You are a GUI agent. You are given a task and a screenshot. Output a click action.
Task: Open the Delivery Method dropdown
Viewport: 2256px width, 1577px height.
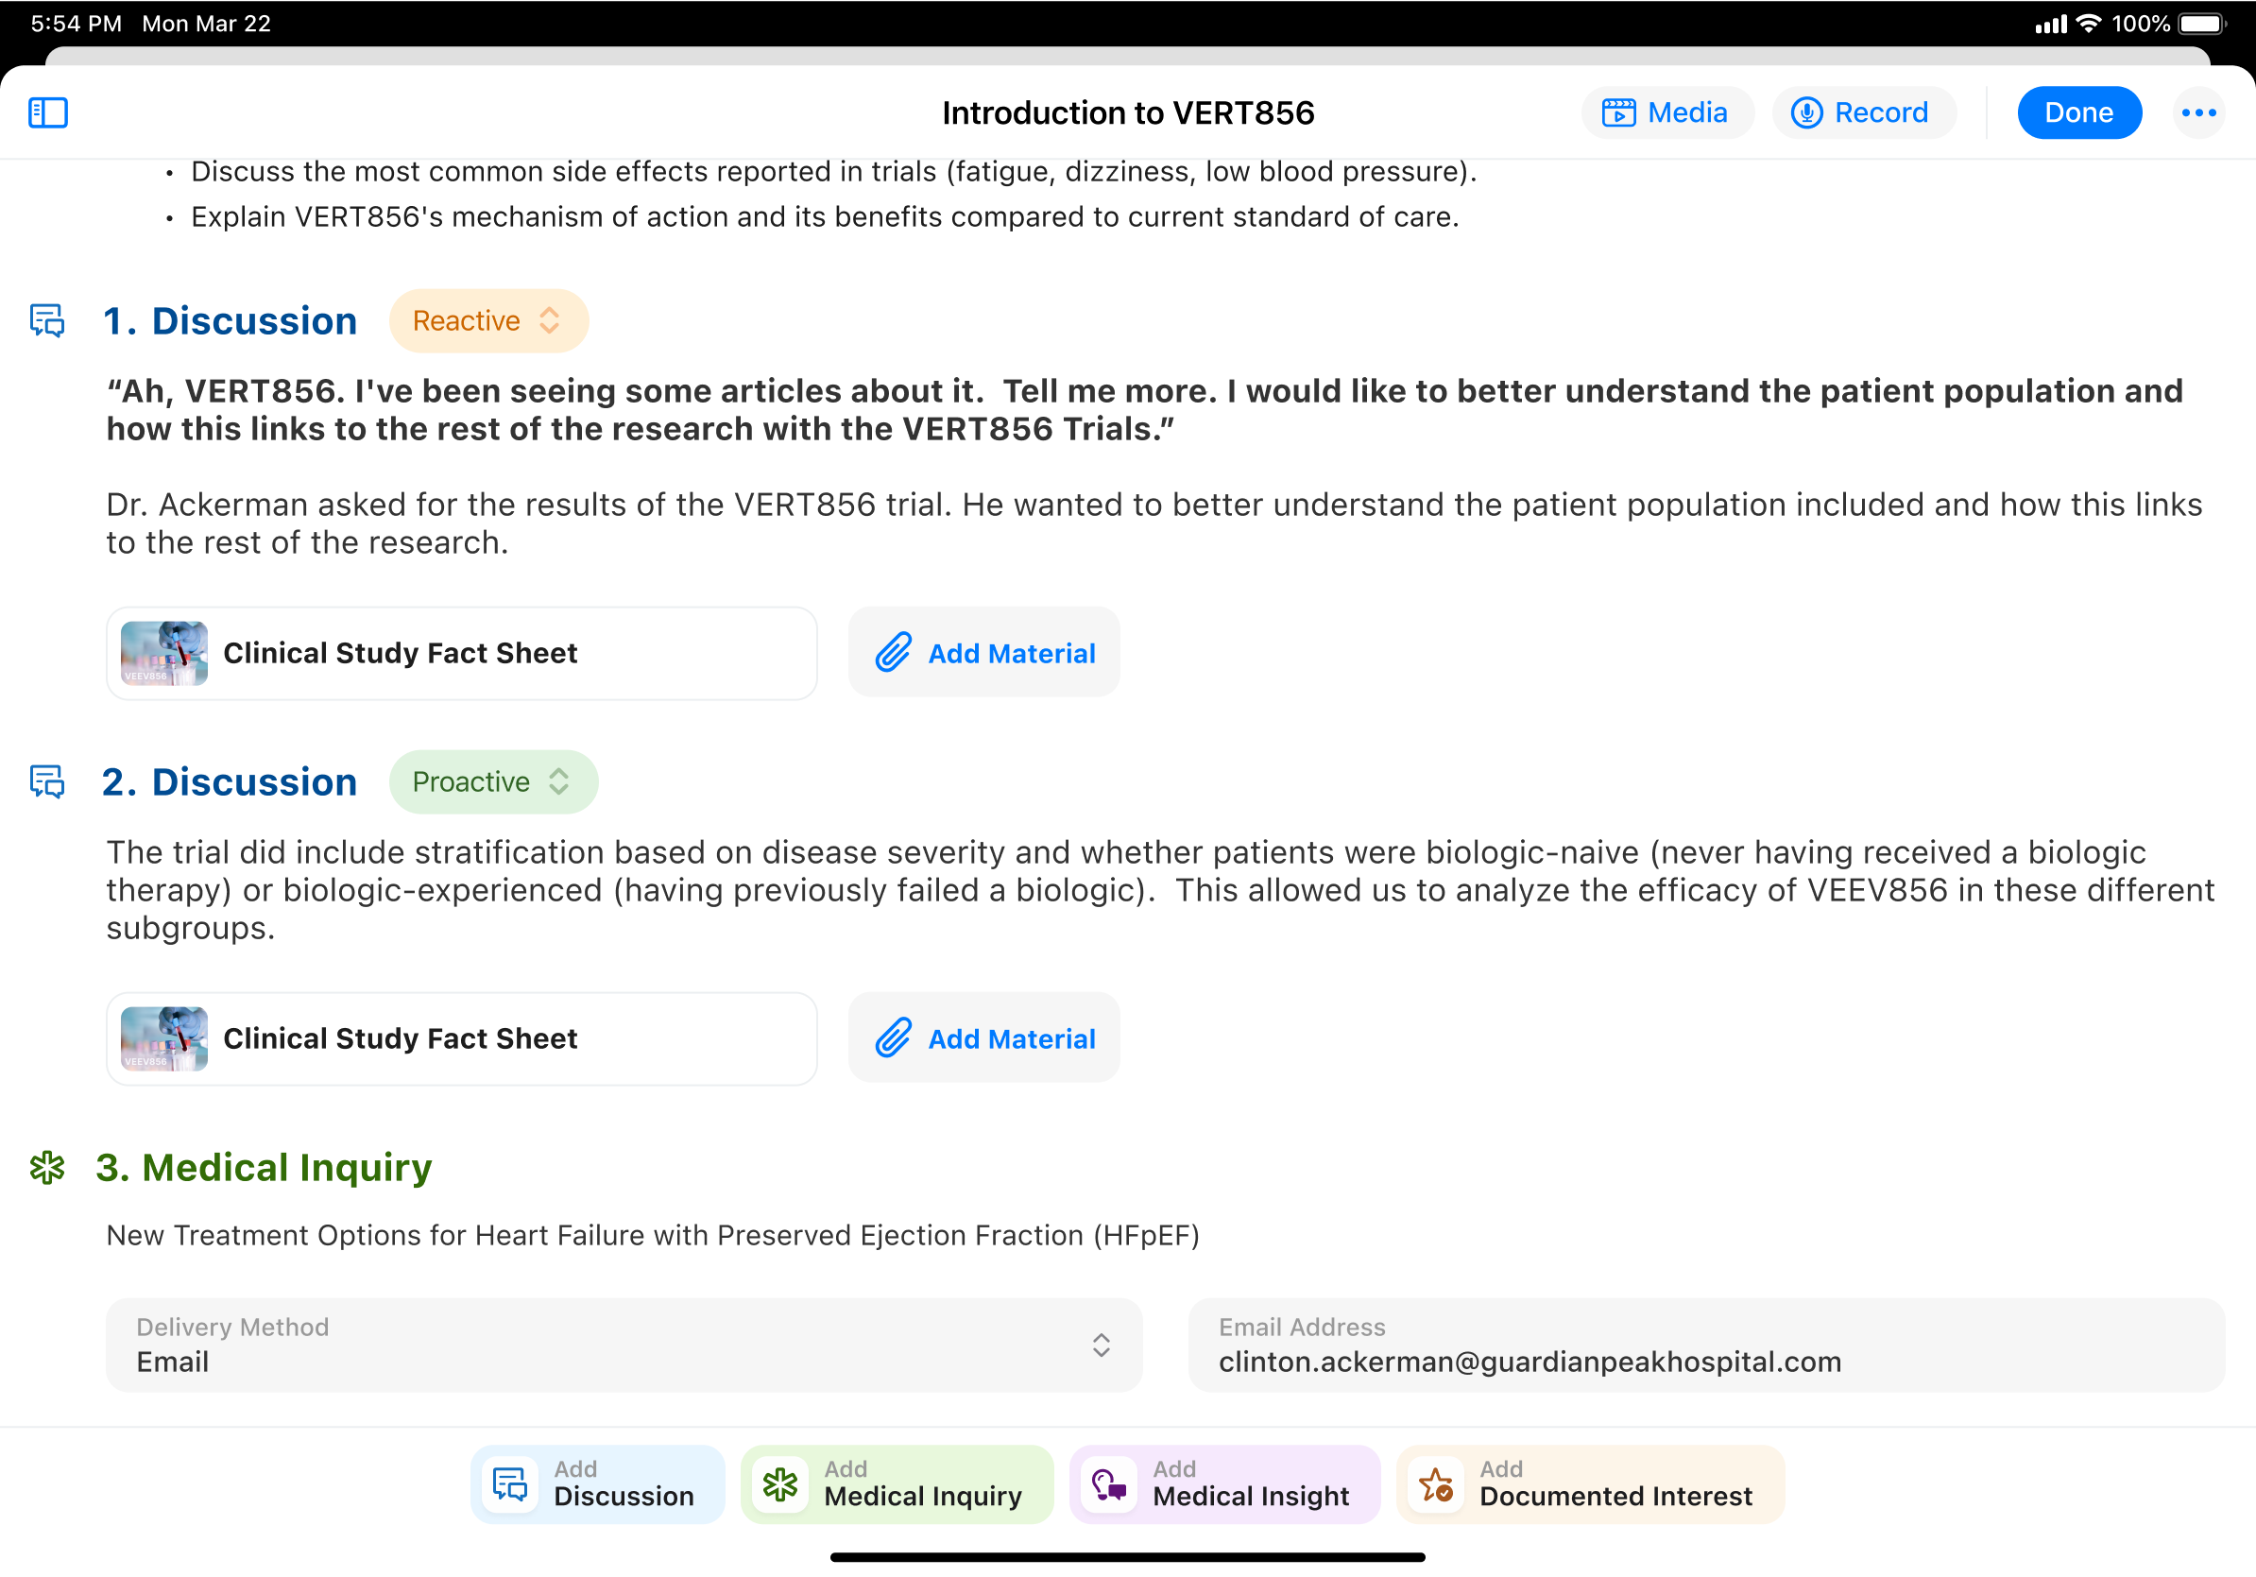pos(623,1345)
